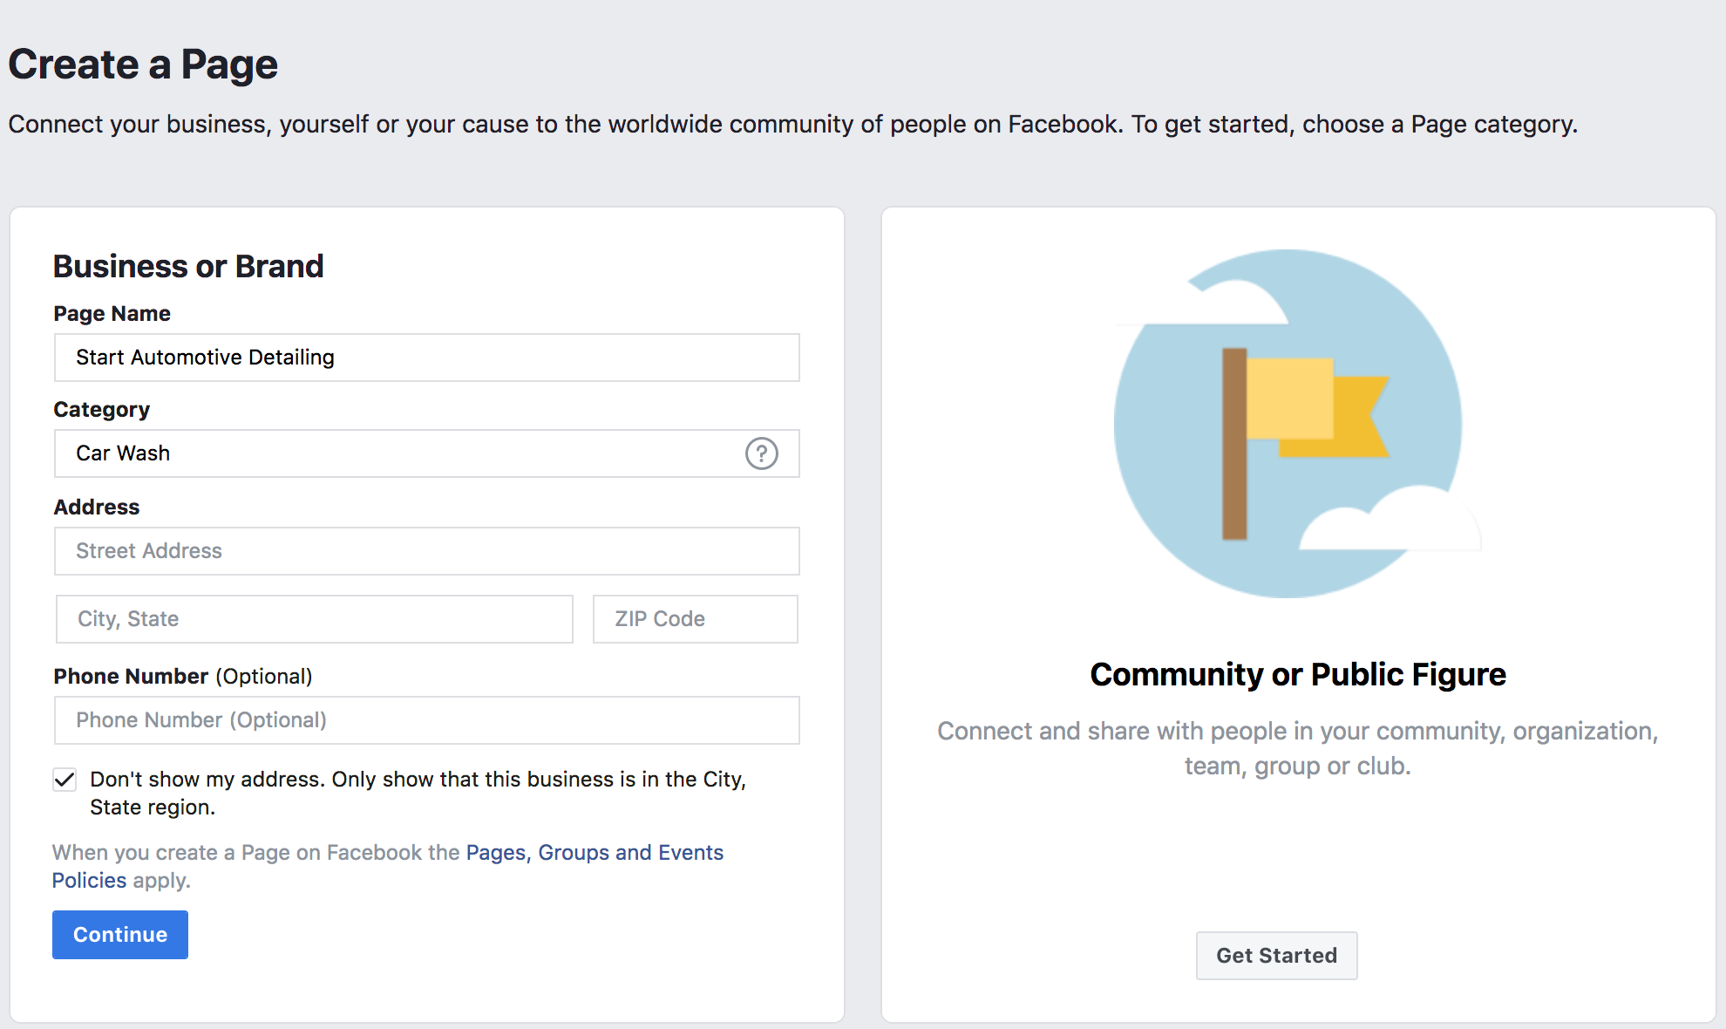This screenshot has height=1029, width=1726.
Task: Select the "Business or Brand" heading
Action: [188, 266]
